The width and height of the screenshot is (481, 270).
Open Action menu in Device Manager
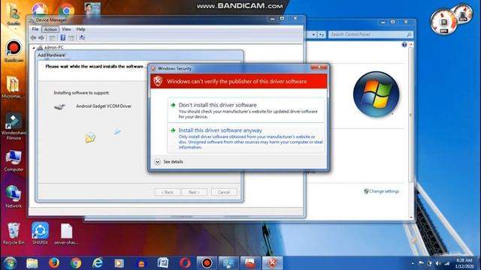click(x=50, y=29)
